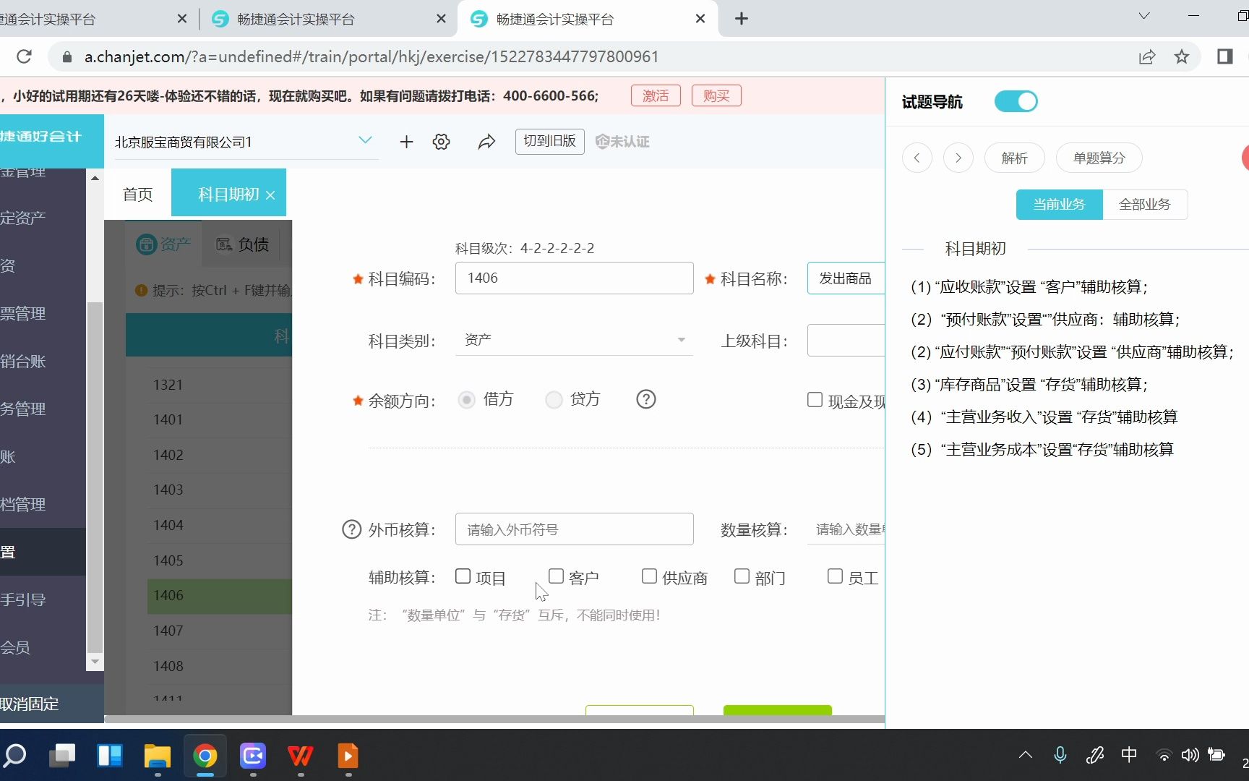This screenshot has width=1249, height=781.
Task: Click the 切到旧版 button
Action: [549, 141]
